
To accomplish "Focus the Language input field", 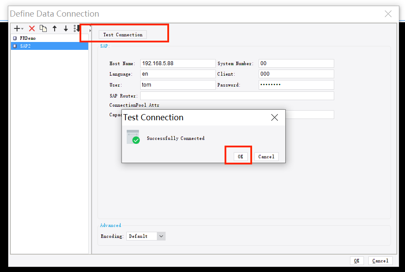I will 178,74.
